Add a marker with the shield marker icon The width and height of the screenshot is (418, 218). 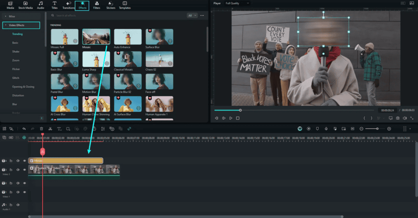tap(317, 129)
